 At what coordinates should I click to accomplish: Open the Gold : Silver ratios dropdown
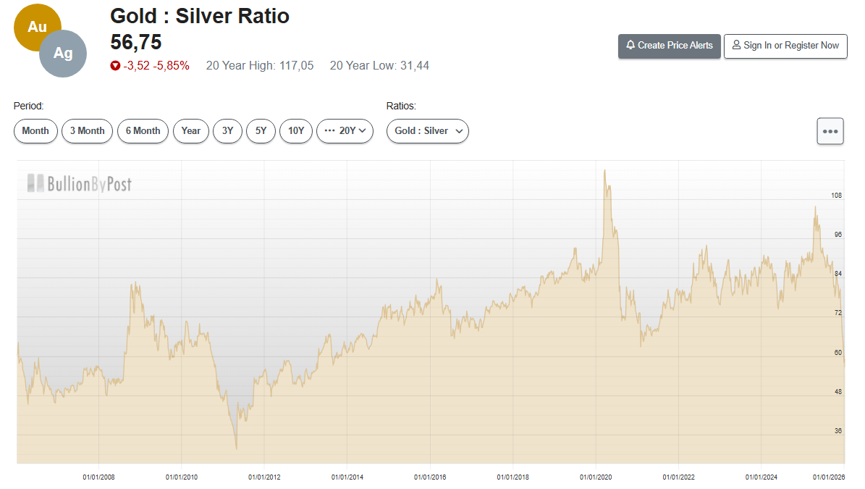coord(428,131)
